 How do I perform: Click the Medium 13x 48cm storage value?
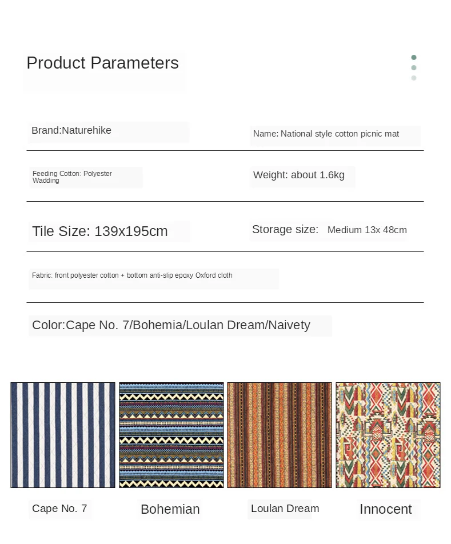point(367,230)
